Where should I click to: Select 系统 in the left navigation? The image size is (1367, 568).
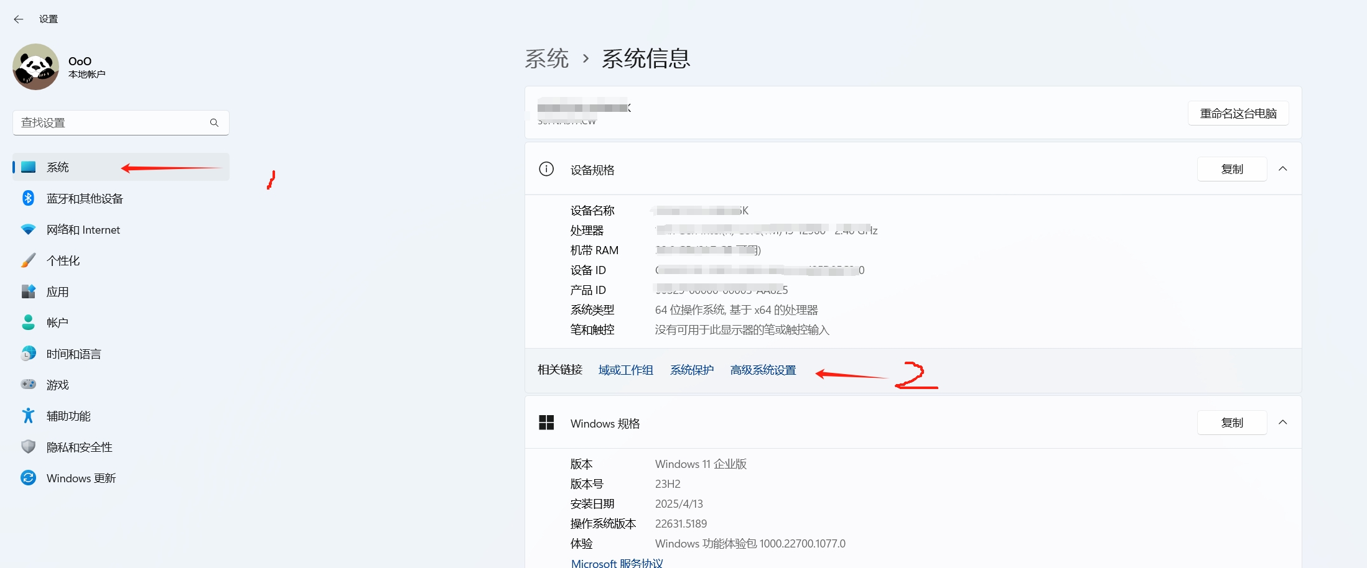58,167
